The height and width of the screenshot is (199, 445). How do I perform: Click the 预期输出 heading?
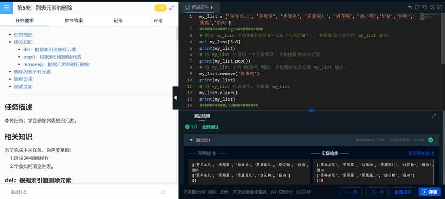pos(207,154)
